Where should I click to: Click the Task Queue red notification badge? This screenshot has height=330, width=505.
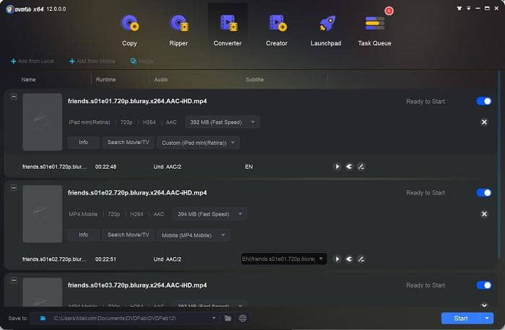[x=389, y=11]
